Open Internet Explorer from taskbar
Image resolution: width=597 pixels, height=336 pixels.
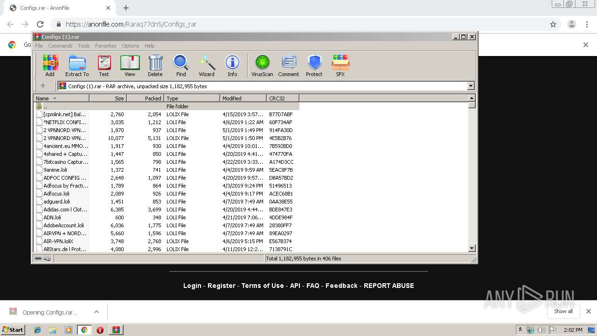coord(37,330)
